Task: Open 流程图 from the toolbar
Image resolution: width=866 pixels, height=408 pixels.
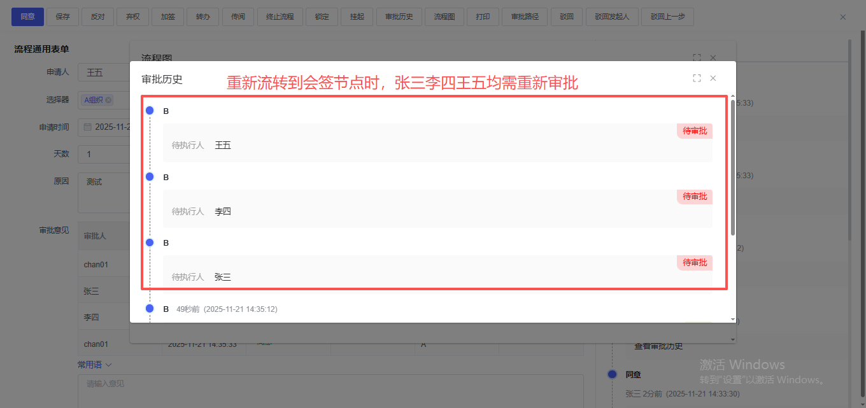Action: (444, 17)
